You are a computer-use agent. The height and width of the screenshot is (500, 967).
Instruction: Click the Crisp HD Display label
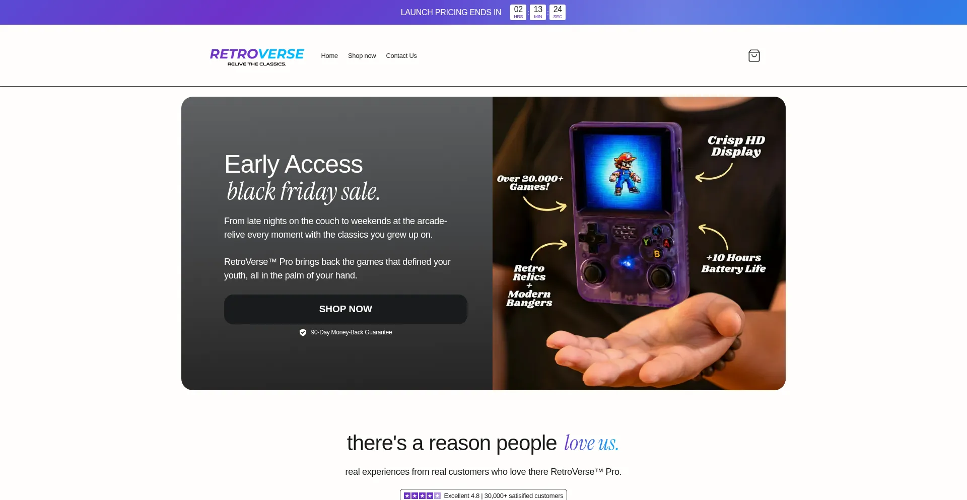(x=736, y=146)
